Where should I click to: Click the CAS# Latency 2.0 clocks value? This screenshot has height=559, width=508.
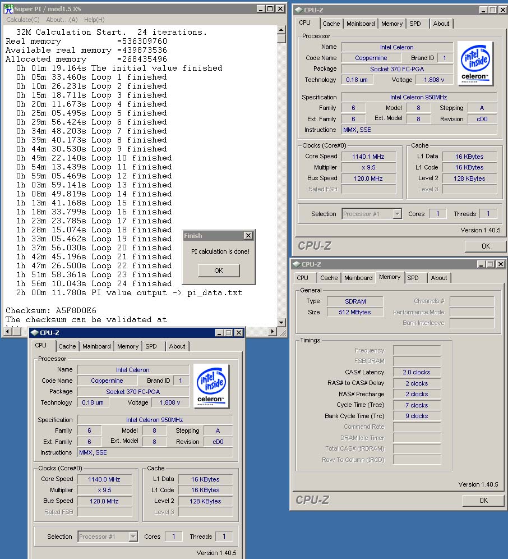[417, 372]
